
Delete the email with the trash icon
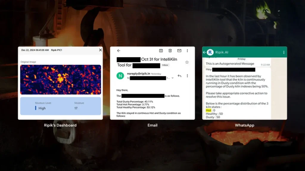170,51
